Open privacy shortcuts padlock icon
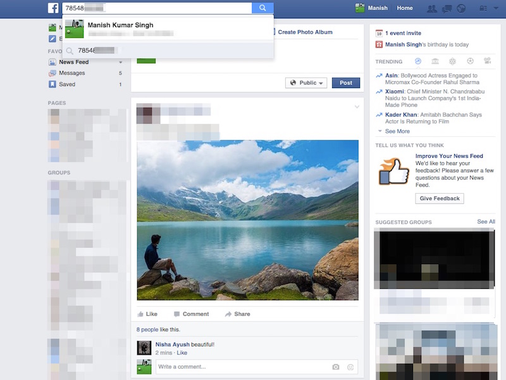The image size is (506, 380). tap(482, 8)
